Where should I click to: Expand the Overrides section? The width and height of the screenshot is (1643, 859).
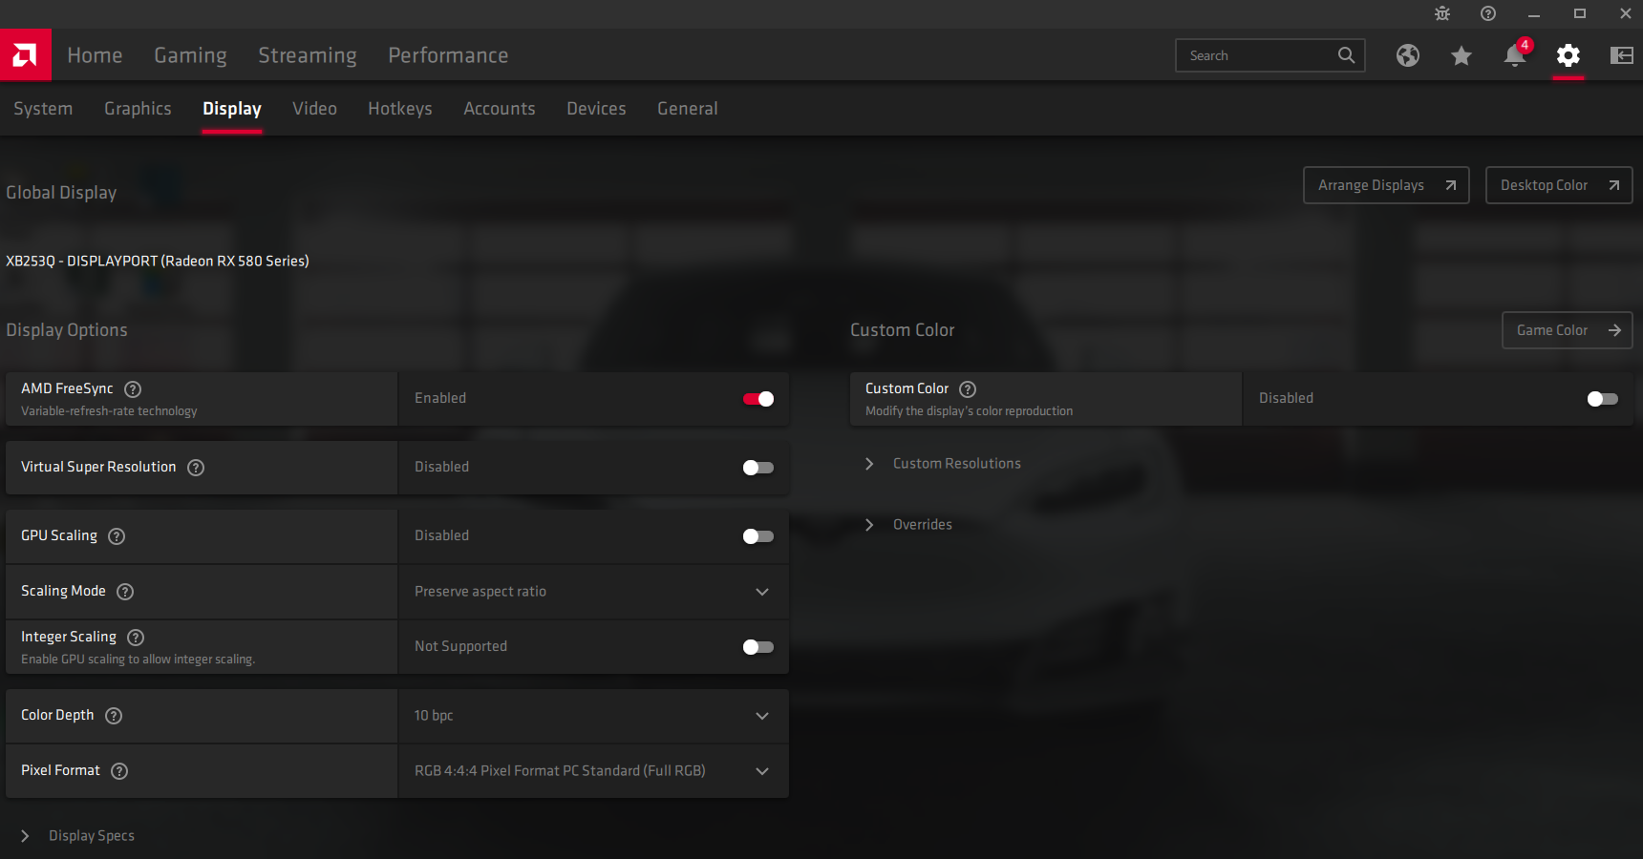pos(908,524)
